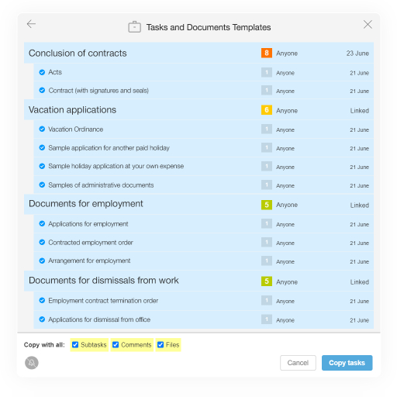The image size is (397, 397).
Task: Go back using the left arrow icon
Action: [31, 24]
